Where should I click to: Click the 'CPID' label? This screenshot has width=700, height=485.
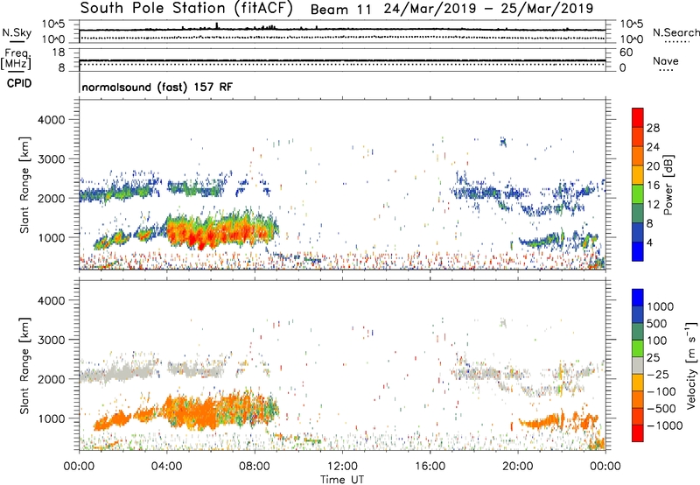(19, 83)
